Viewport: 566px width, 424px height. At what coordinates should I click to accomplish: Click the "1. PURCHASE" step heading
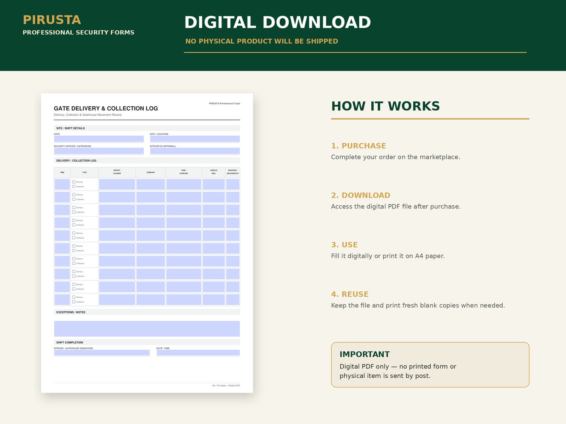[x=358, y=146]
